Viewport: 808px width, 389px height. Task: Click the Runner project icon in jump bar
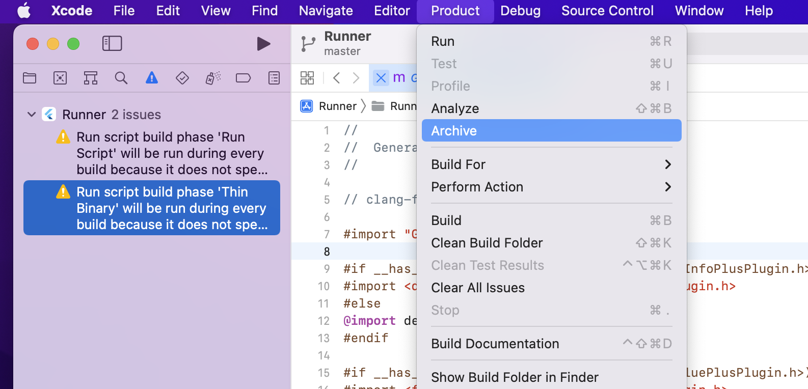307,106
